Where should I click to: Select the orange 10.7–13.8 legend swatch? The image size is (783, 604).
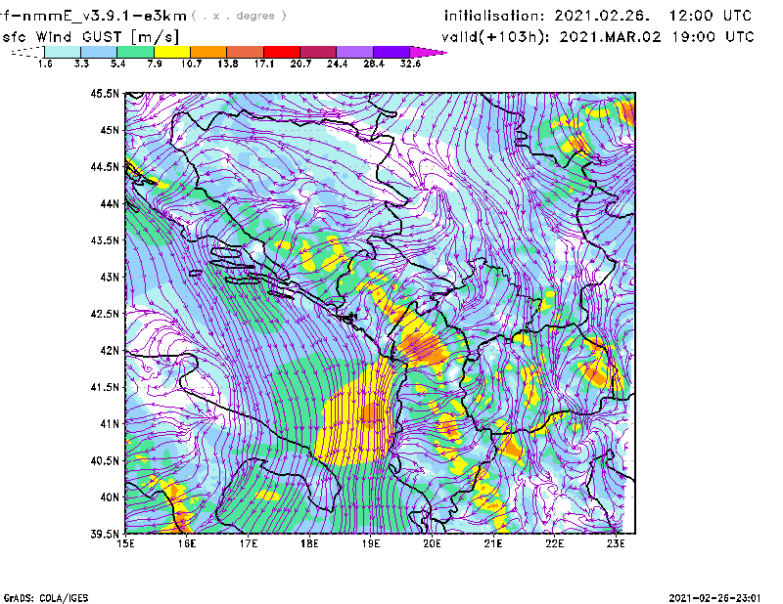[208, 52]
